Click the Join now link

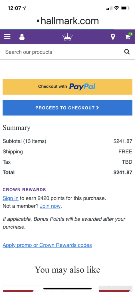pyautogui.click(x=50, y=206)
